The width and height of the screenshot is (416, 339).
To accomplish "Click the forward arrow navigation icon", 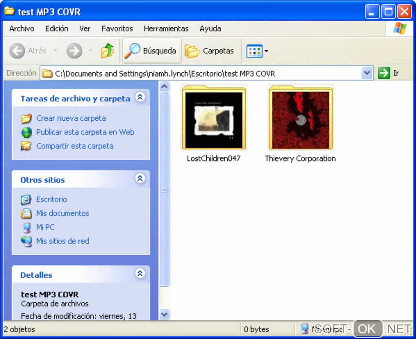I will pyautogui.click(x=74, y=51).
